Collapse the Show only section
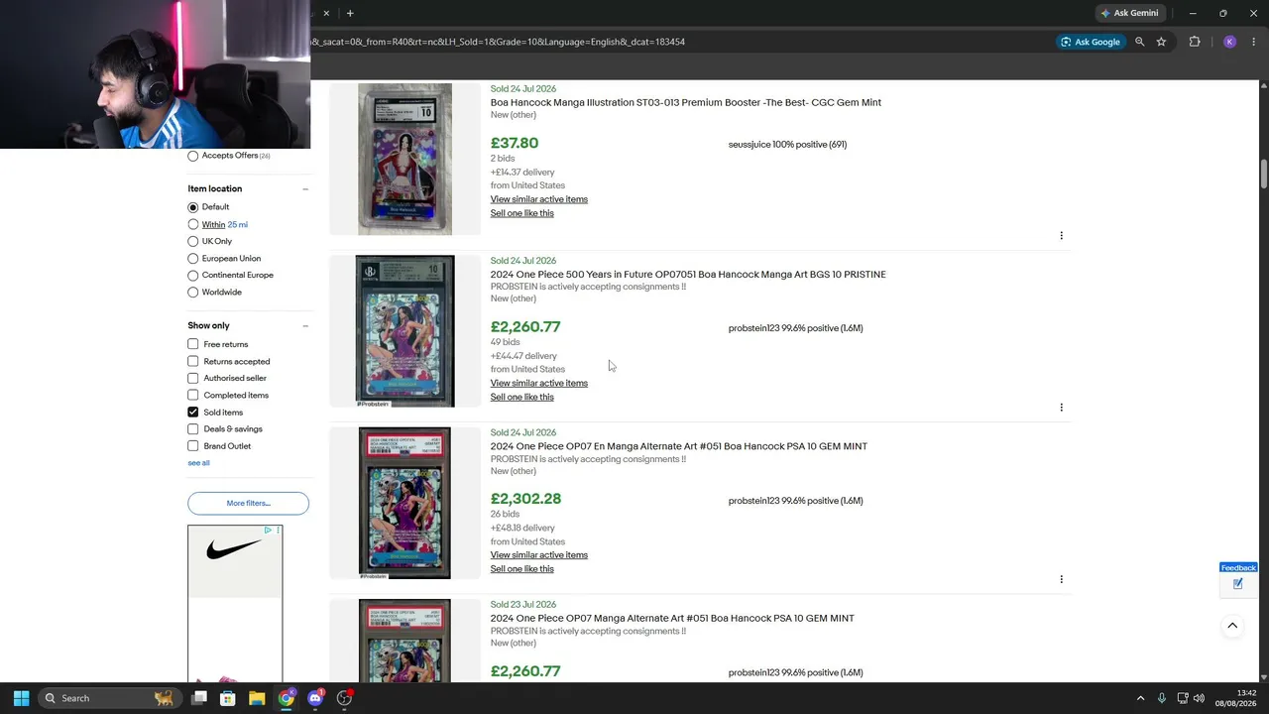The height and width of the screenshot is (714, 1269). 305,326
